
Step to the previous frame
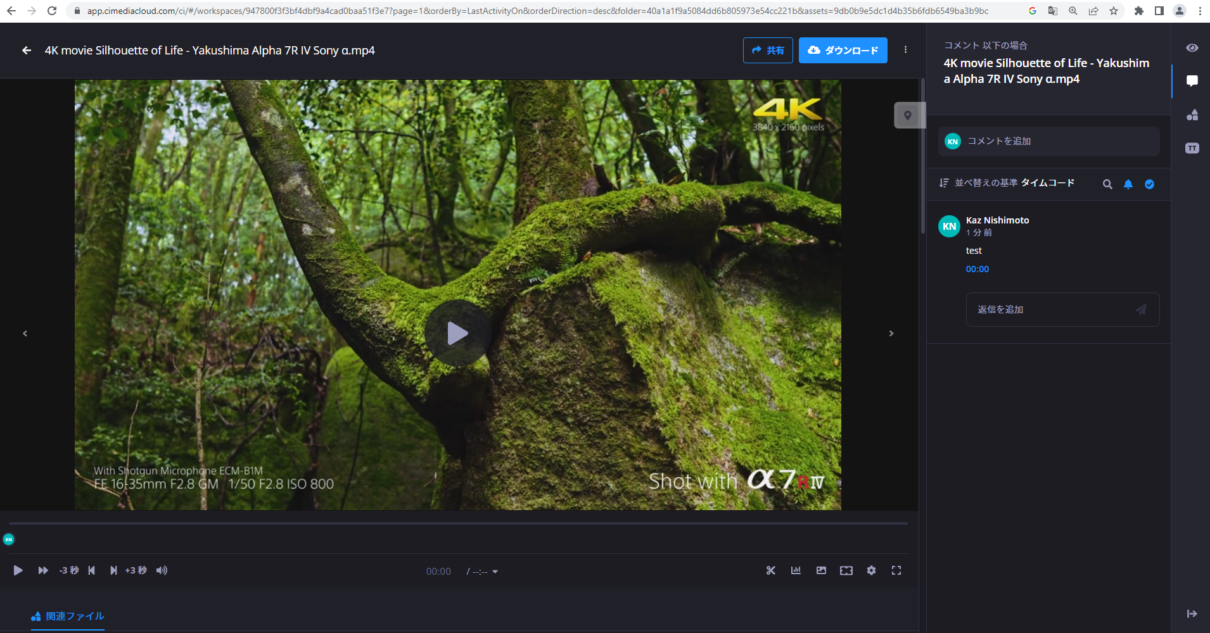click(92, 570)
